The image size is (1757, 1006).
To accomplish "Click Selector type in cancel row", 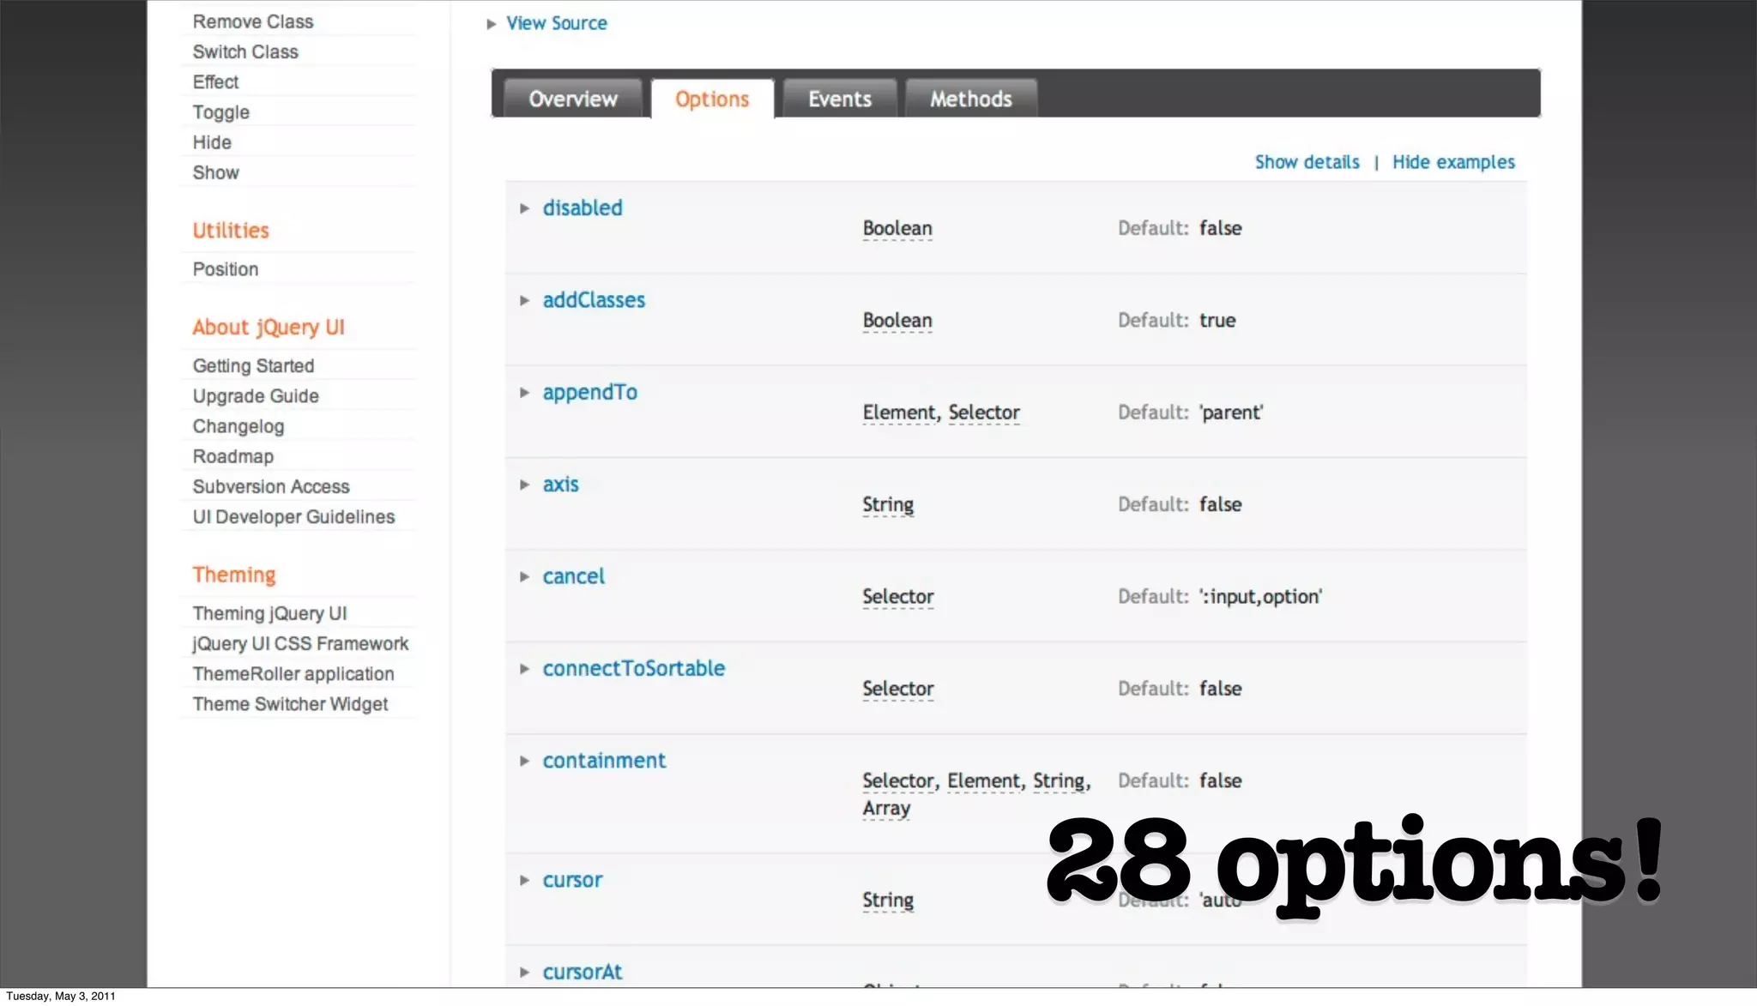I will (898, 596).
